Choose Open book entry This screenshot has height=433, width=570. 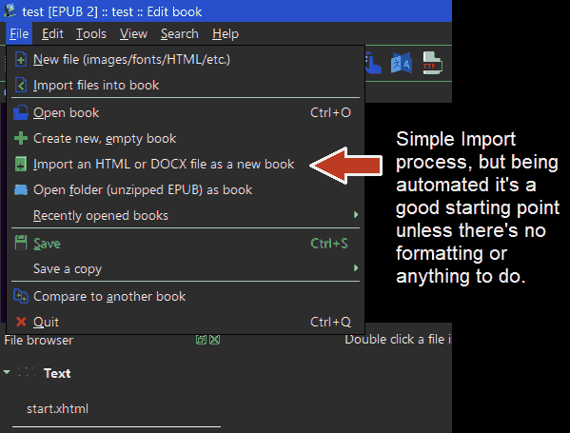click(x=186, y=112)
